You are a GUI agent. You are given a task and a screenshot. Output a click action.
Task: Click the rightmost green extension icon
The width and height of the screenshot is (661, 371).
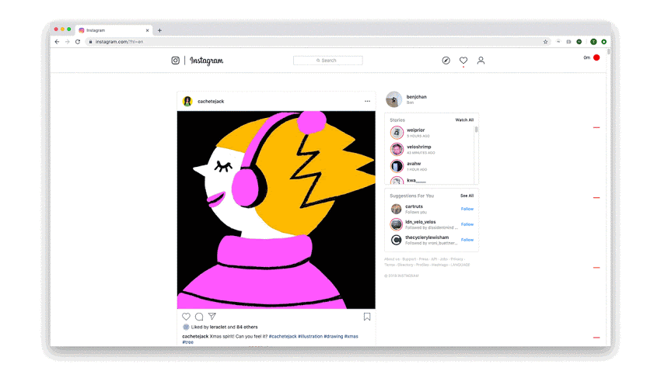click(x=603, y=42)
